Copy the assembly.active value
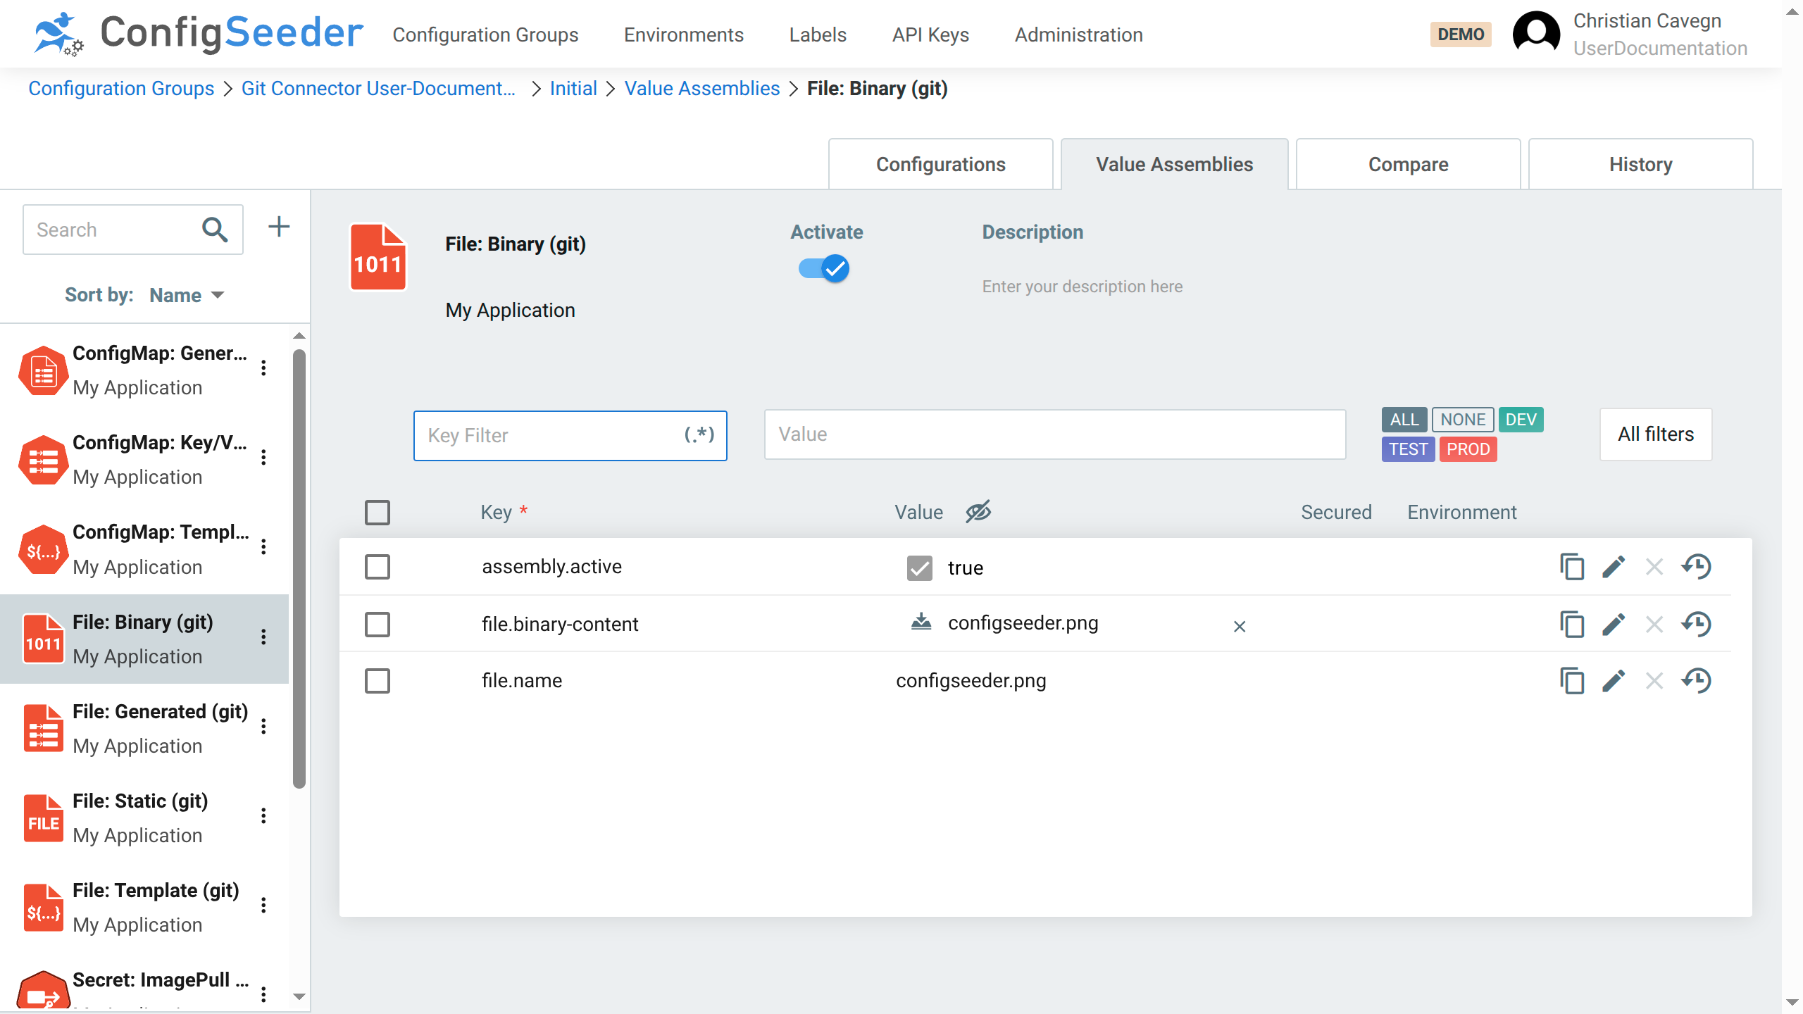The width and height of the screenshot is (1803, 1014). click(x=1572, y=566)
